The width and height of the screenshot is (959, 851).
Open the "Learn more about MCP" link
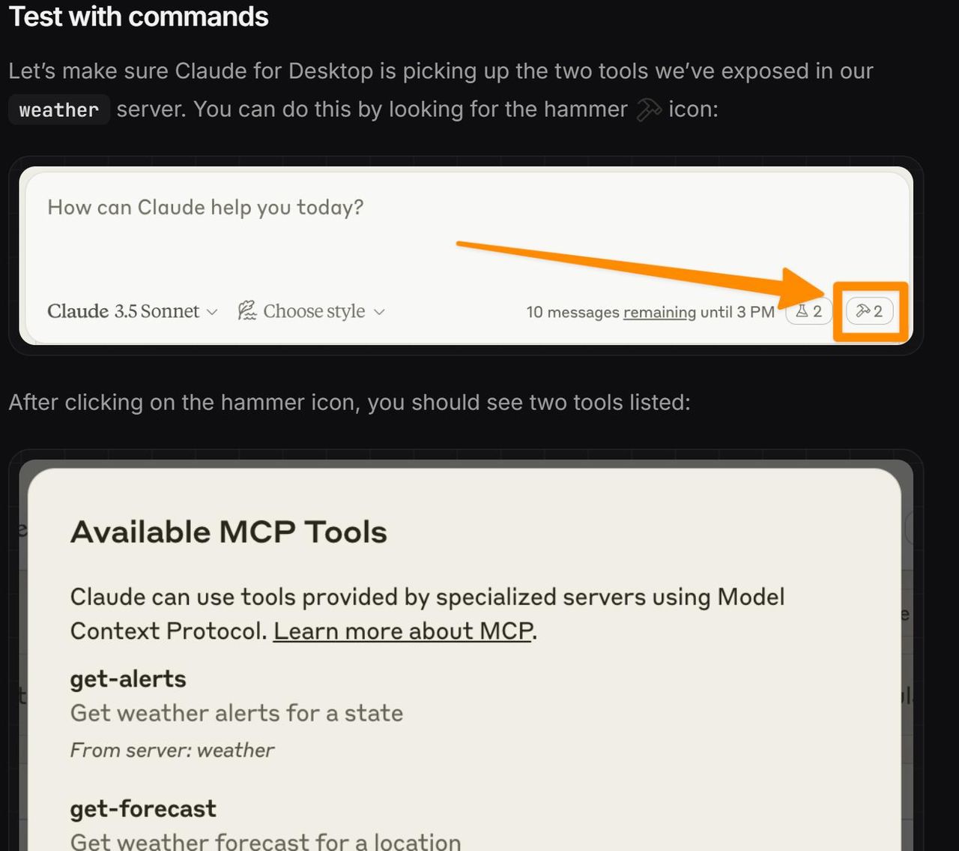coord(403,631)
